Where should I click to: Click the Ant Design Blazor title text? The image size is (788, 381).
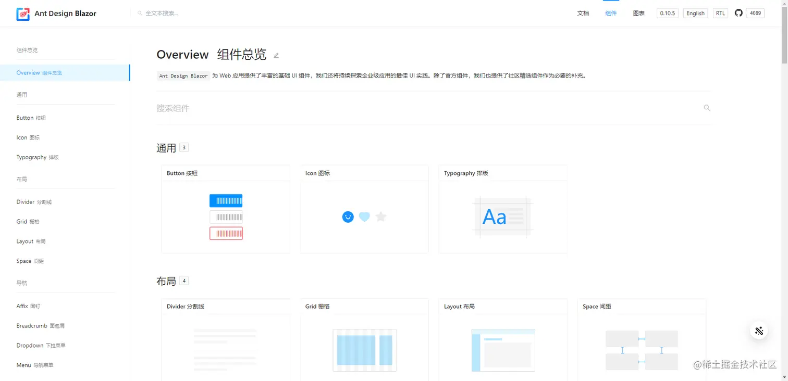[65, 14]
